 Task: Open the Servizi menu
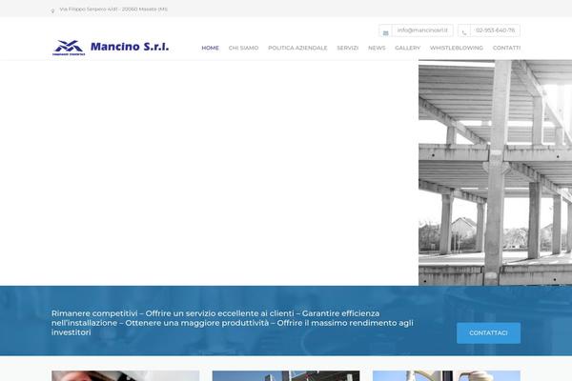[348, 48]
